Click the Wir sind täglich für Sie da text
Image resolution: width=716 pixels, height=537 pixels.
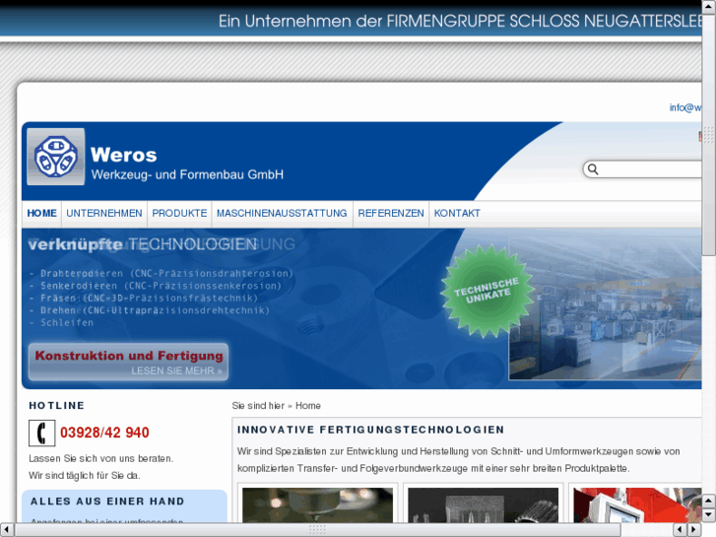pyautogui.click(x=85, y=476)
